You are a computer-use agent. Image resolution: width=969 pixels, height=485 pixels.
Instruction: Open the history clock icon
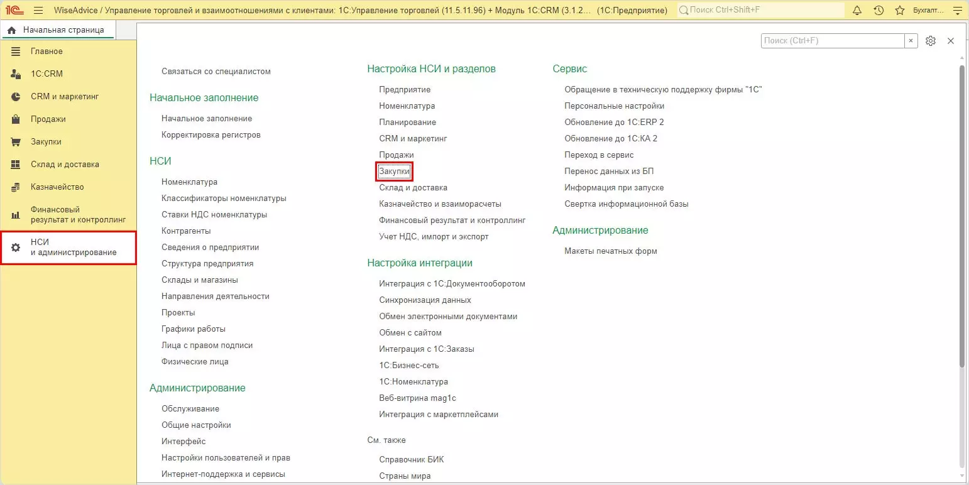[x=879, y=10]
